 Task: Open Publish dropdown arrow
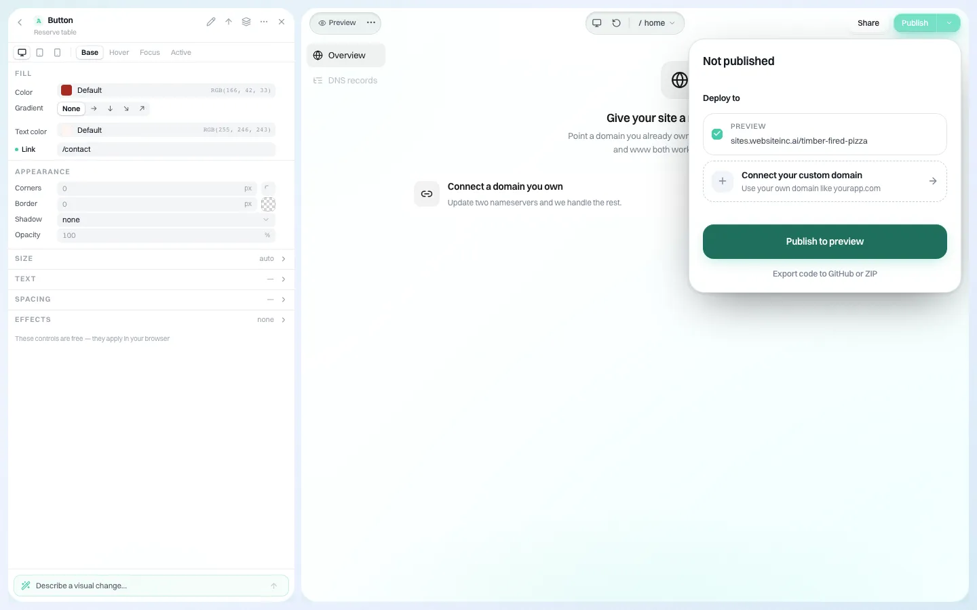pos(949,23)
